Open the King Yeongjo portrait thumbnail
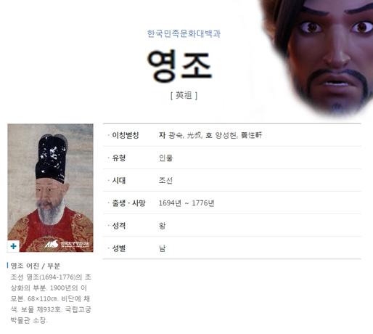The image size is (373, 334). 50,188
